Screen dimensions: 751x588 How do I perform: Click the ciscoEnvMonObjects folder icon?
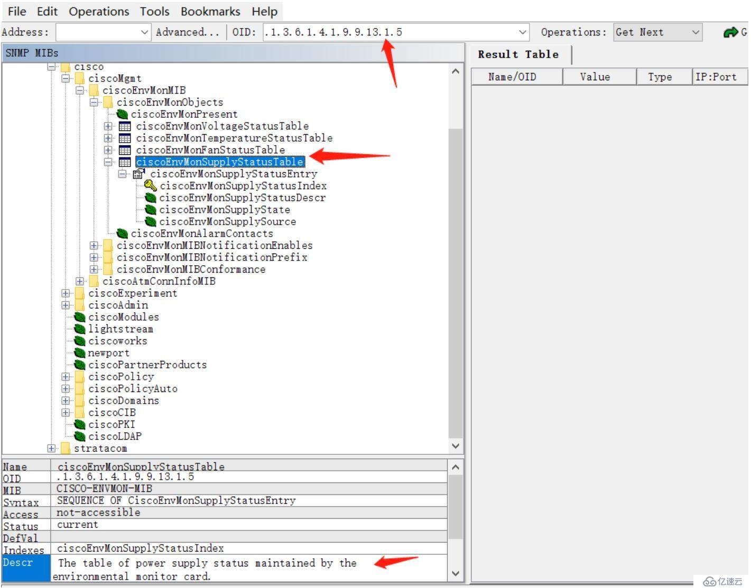click(x=108, y=102)
